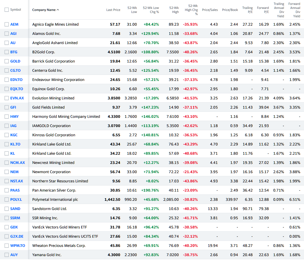This screenshot has width=304, height=261.
Task: Select the AUY row checkbox
Action: coord(7,255)
